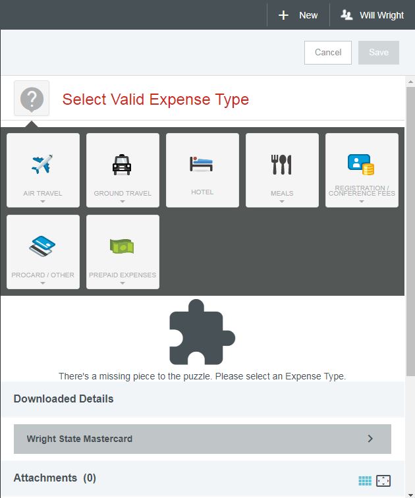The height and width of the screenshot is (498, 415).
Task: Open the New menu in top bar
Action: [298, 14]
